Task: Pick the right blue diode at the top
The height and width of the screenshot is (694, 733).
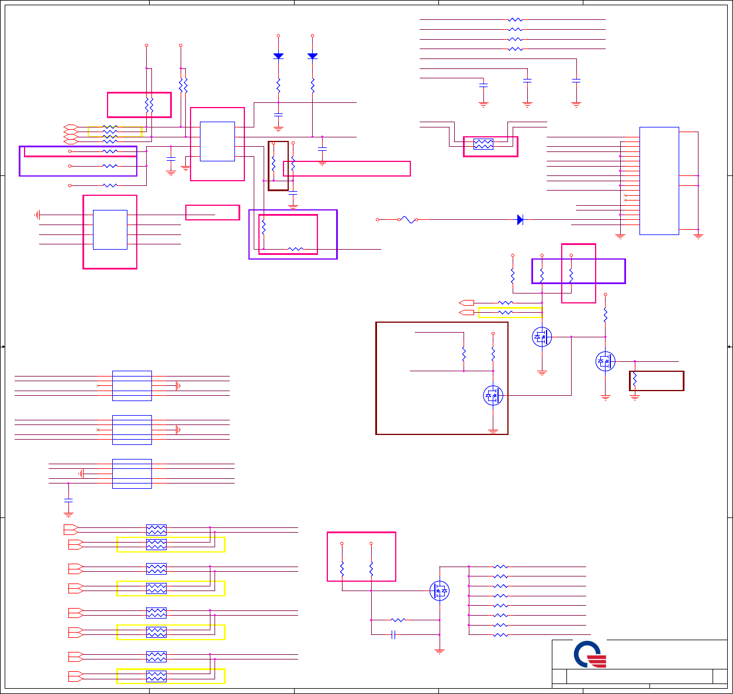Action: coord(313,56)
